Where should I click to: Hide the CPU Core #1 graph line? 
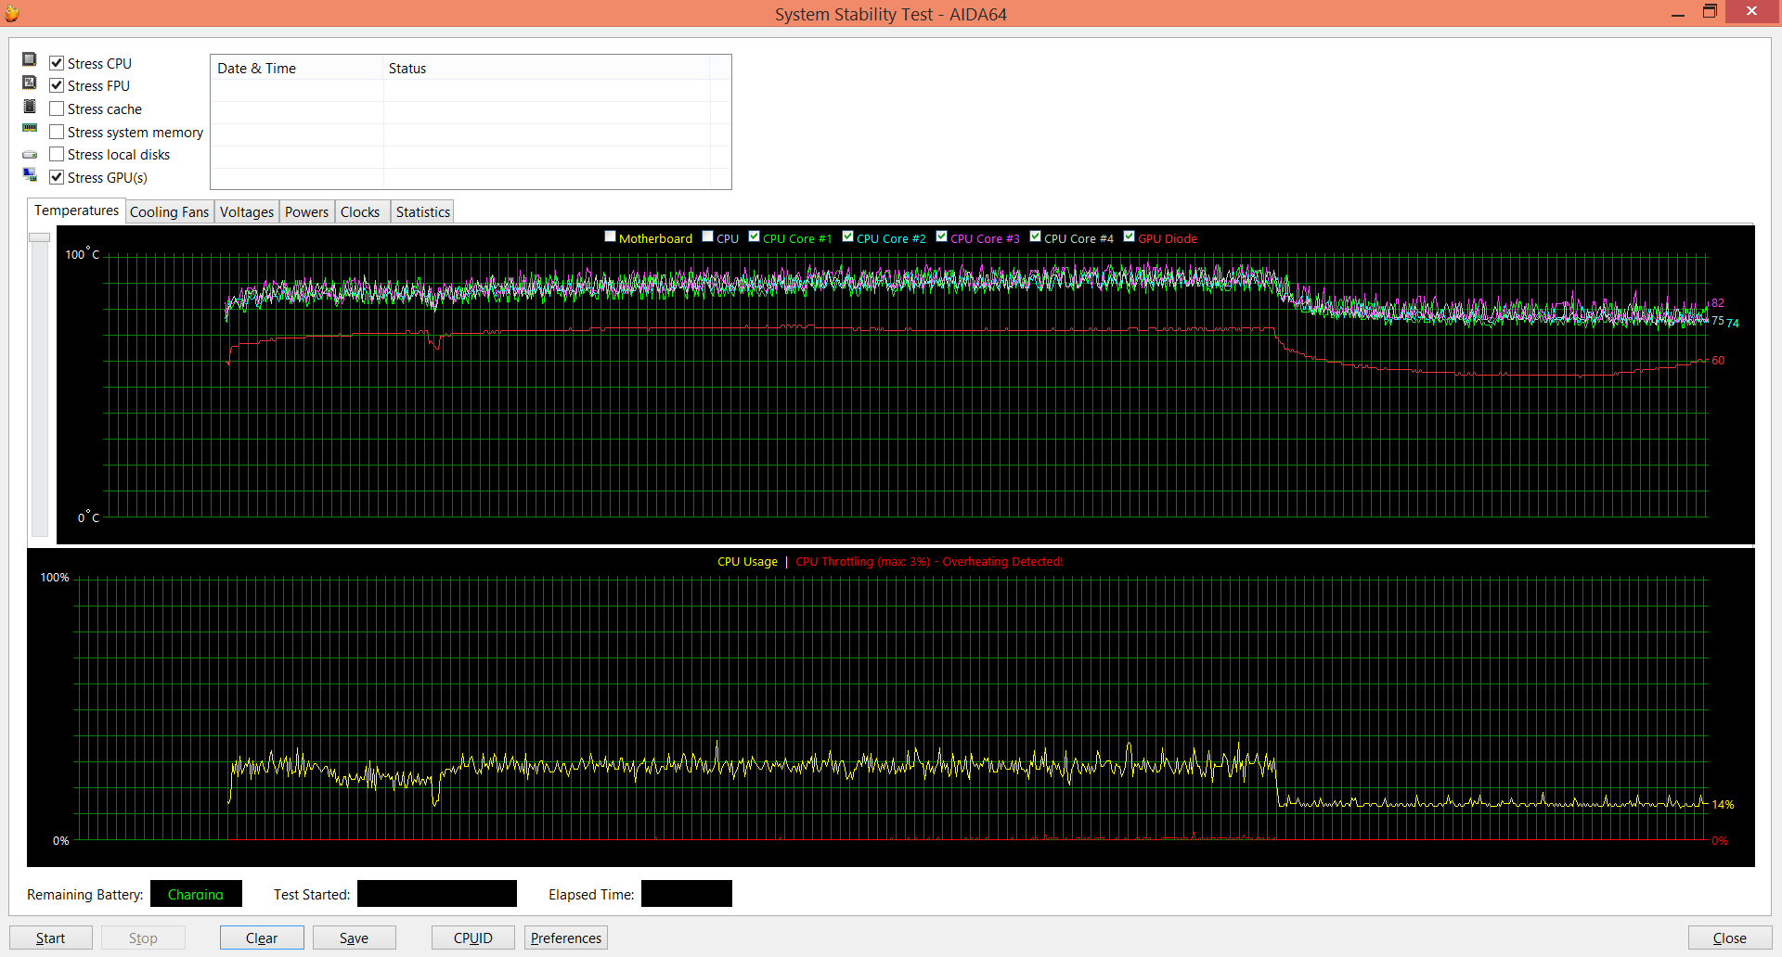pos(755,236)
